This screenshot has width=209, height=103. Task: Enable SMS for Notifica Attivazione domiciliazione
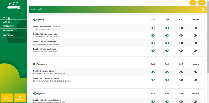tap(181, 102)
